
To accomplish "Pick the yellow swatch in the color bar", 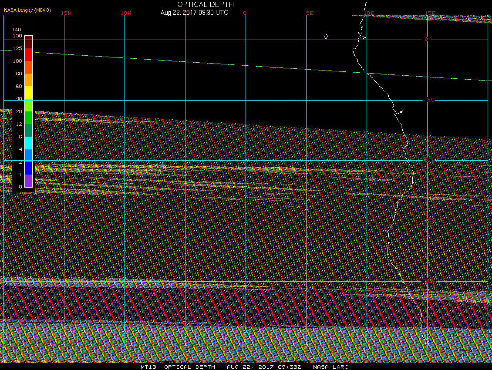I will 28,93.
